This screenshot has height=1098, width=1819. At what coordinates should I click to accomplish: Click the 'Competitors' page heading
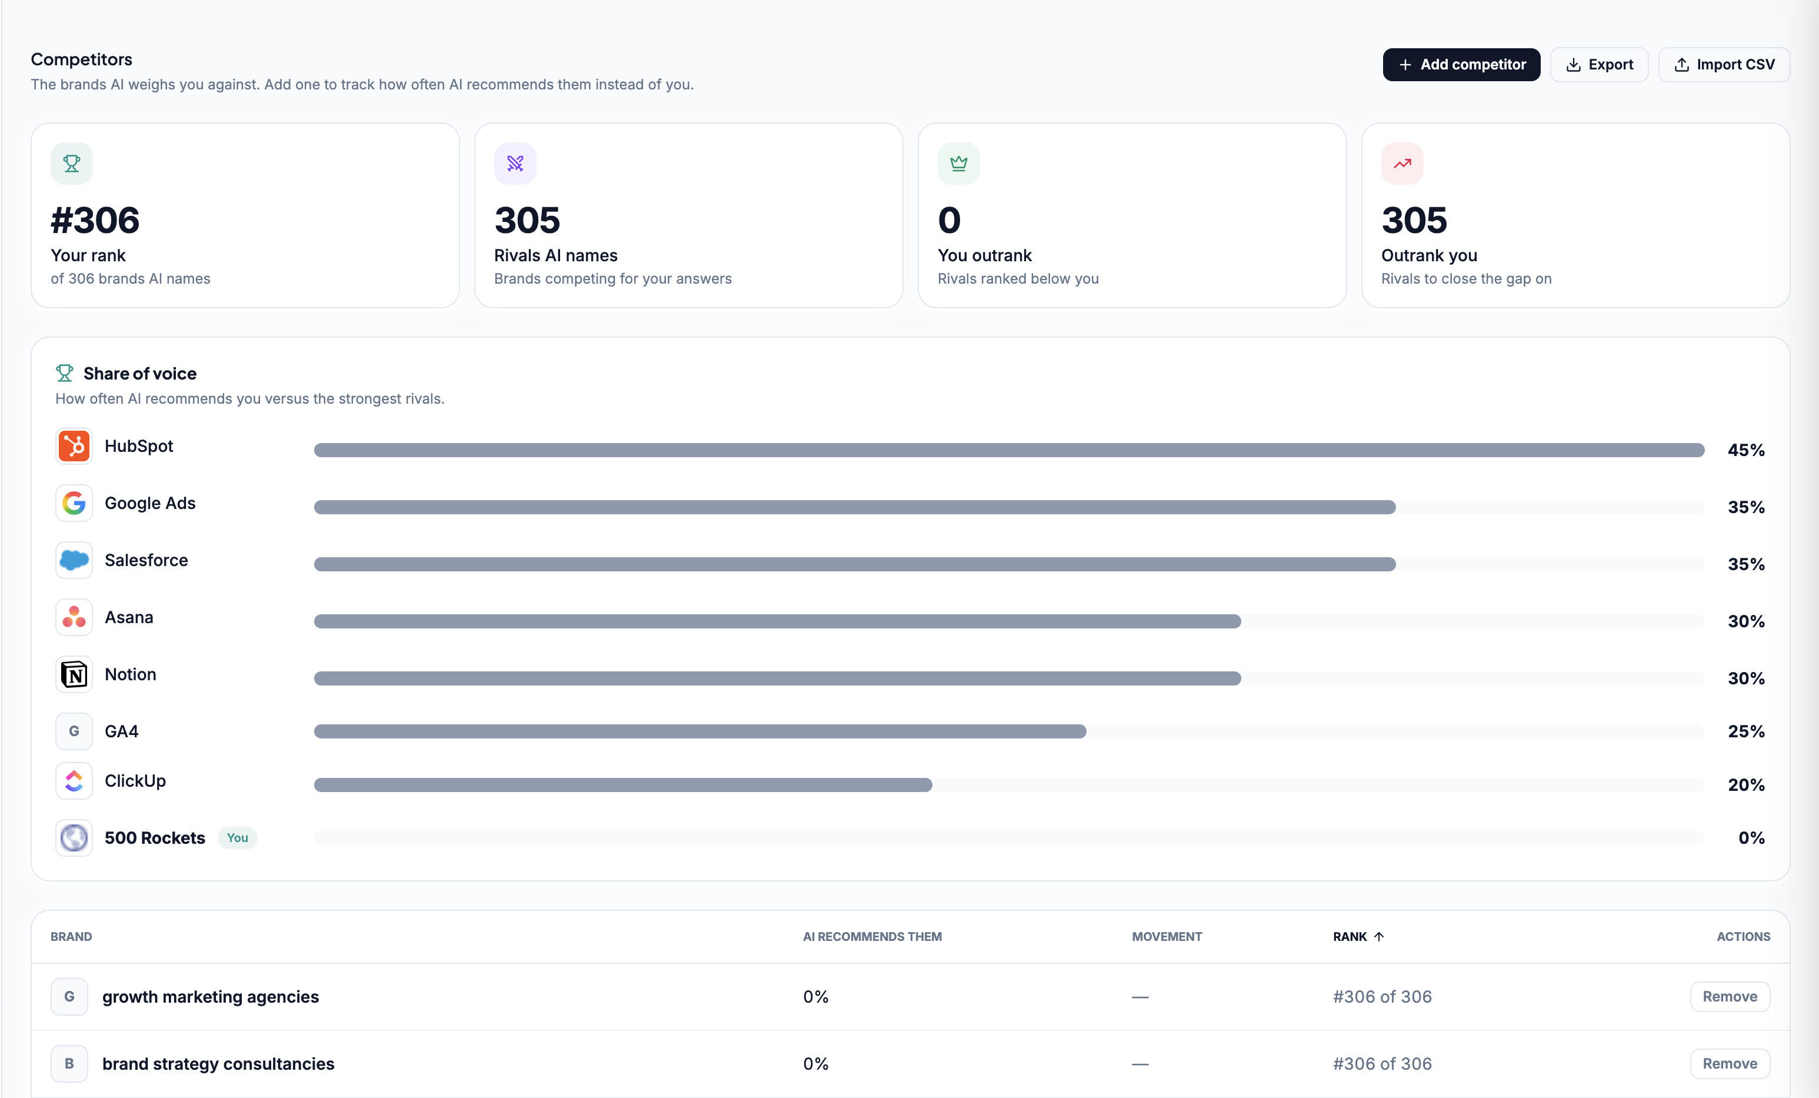(x=81, y=60)
